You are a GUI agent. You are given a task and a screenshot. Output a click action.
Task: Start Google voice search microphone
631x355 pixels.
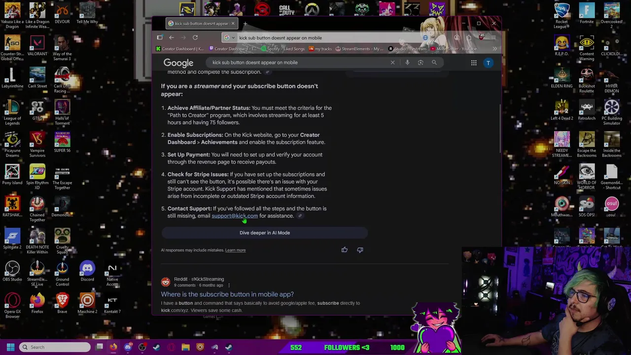click(407, 63)
